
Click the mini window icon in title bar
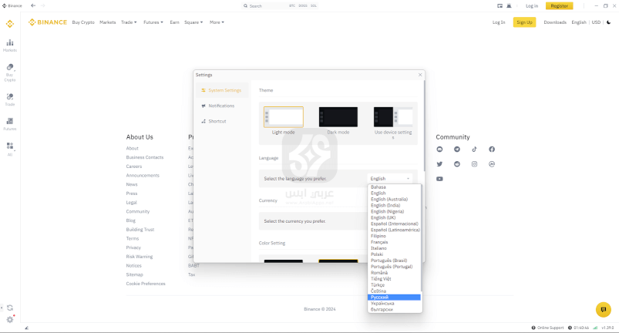[500, 5]
